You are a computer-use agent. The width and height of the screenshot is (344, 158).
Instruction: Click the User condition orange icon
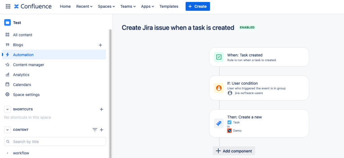point(219,88)
